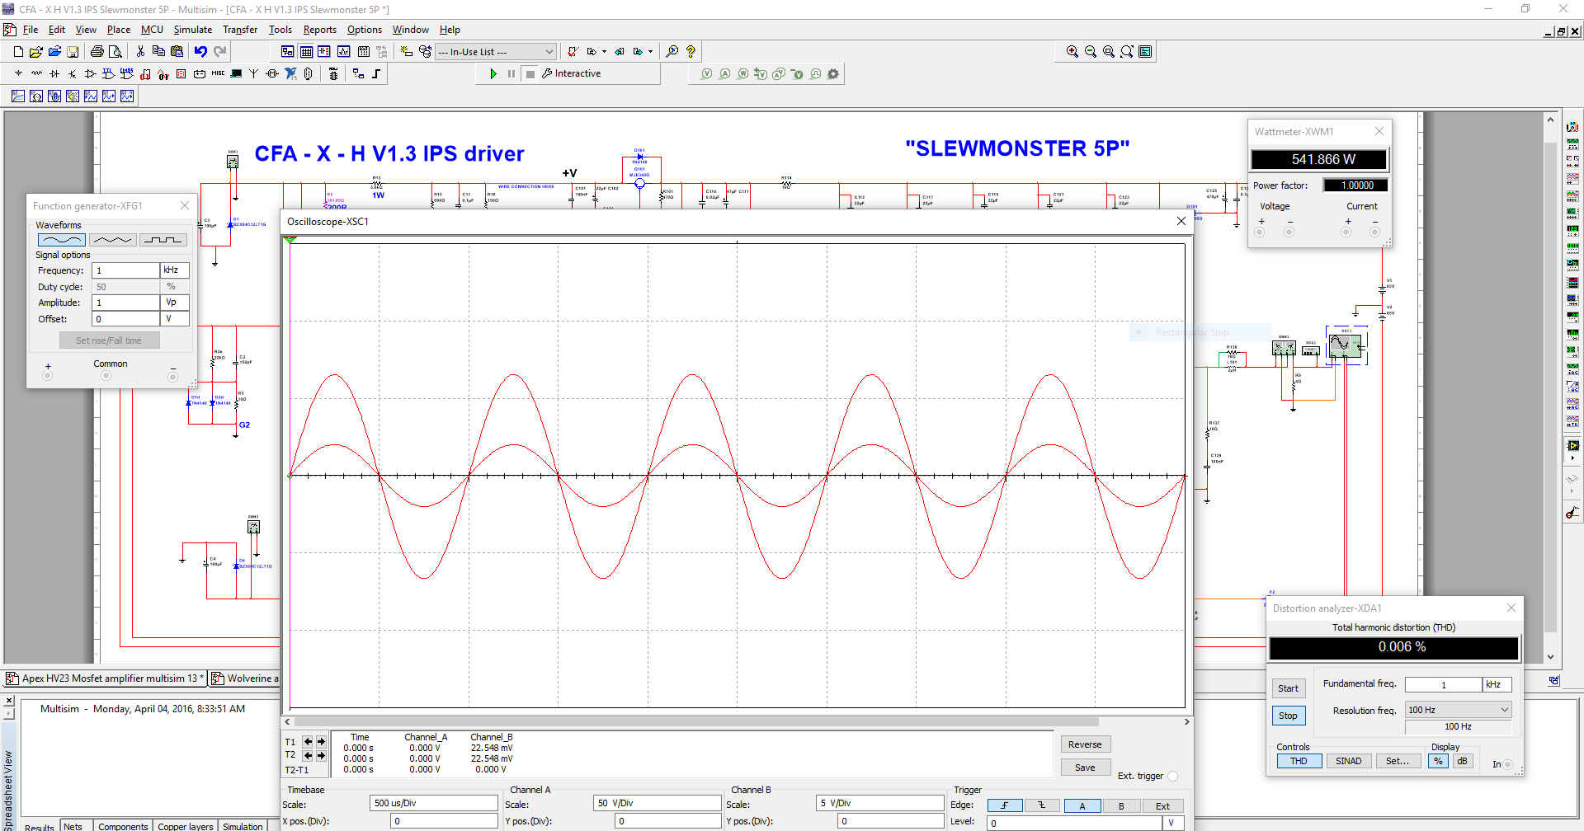Click Save button on oscilloscope
This screenshot has width=1584, height=831.
click(x=1085, y=767)
